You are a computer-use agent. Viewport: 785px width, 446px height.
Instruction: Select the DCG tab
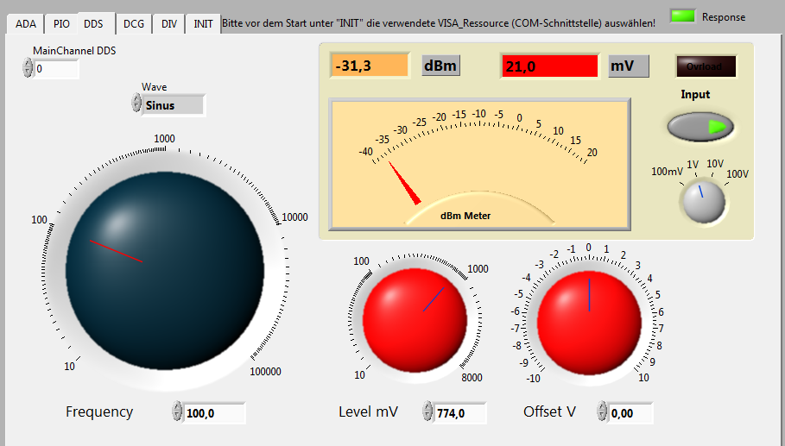pyautogui.click(x=133, y=24)
